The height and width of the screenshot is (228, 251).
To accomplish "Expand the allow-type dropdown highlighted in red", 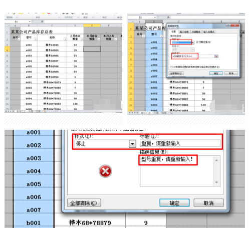I will (193, 43).
